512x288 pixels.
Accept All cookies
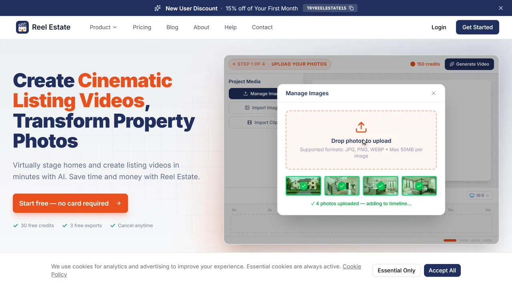[442, 270]
